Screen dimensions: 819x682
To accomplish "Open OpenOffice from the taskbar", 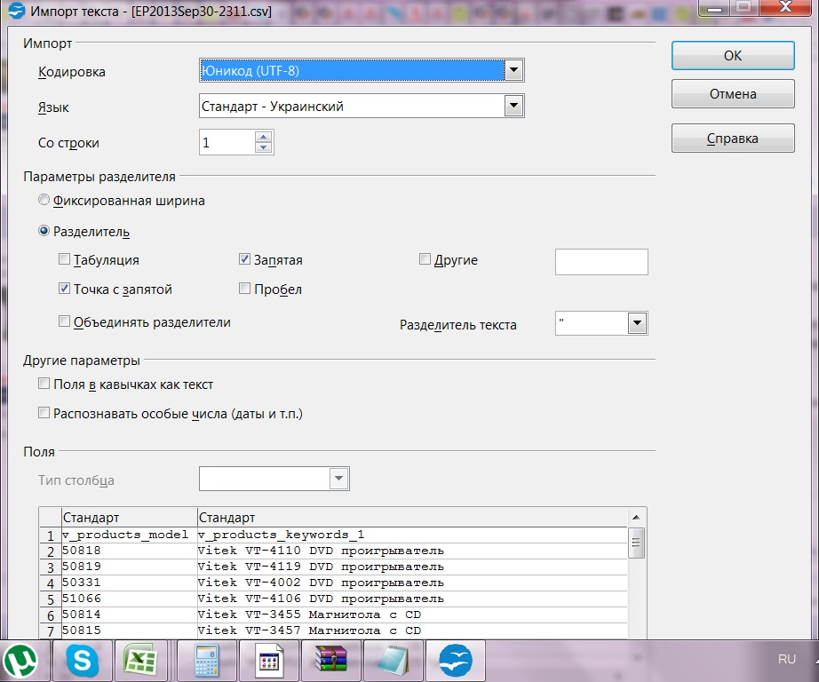I will (x=456, y=660).
